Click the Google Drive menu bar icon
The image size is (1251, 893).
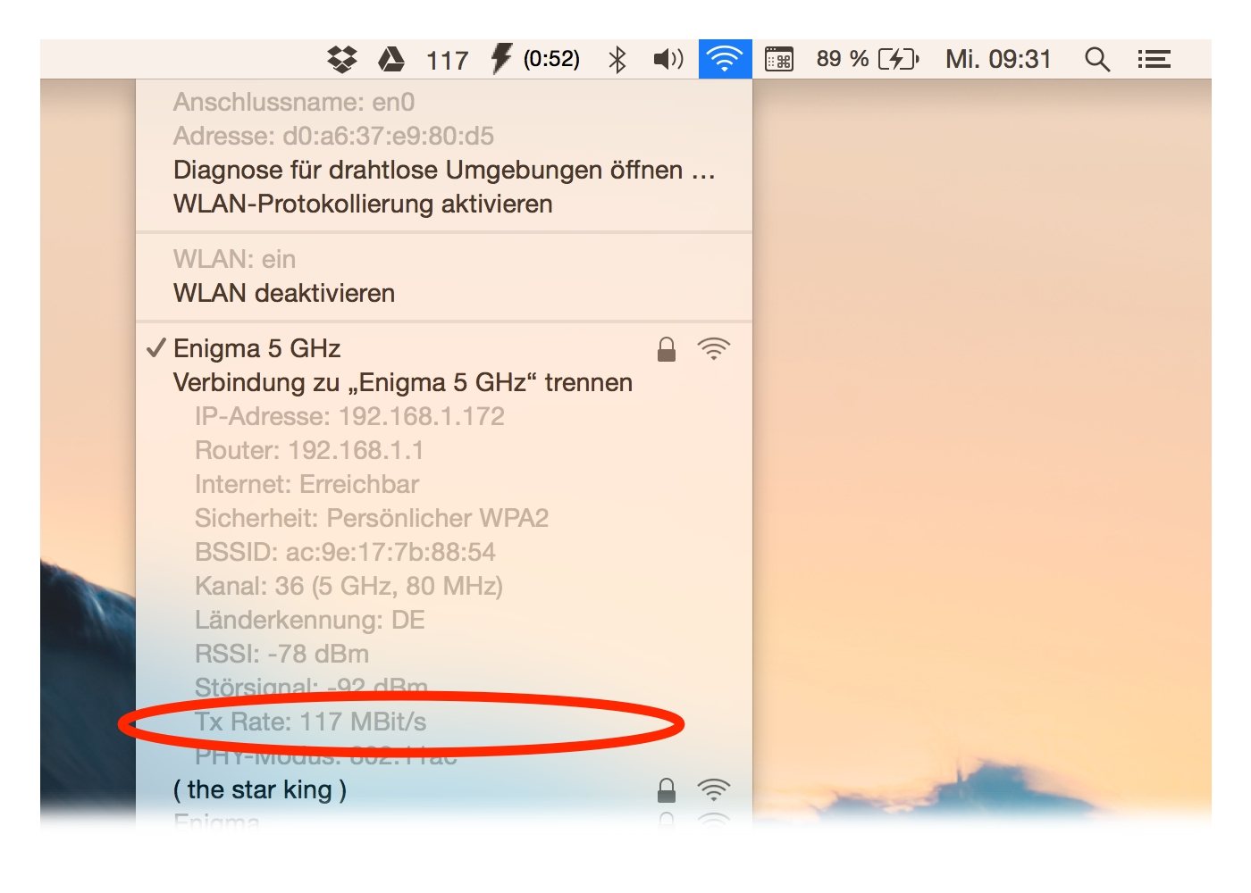(390, 59)
